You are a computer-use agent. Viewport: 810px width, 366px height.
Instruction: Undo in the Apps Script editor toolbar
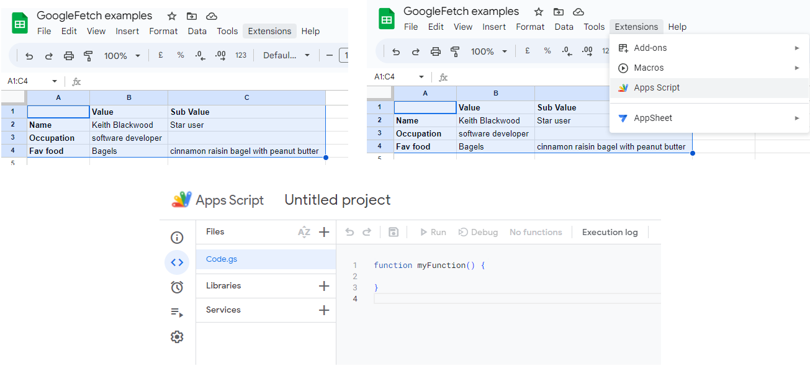(x=349, y=232)
